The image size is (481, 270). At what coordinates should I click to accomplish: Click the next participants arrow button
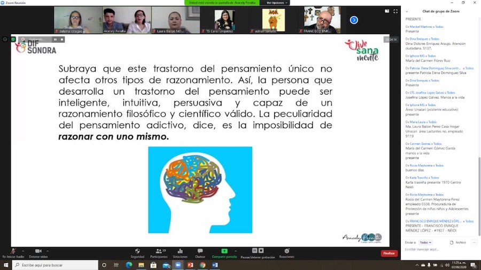[x=353, y=20]
